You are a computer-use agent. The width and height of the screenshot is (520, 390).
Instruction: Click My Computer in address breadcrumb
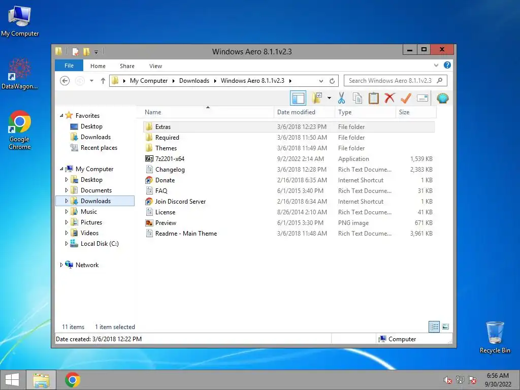(149, 81)
